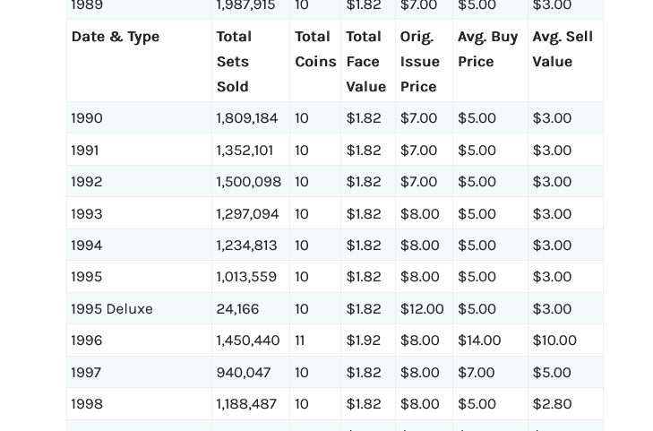Click the "Total Coins" column header

coord(315,49)
